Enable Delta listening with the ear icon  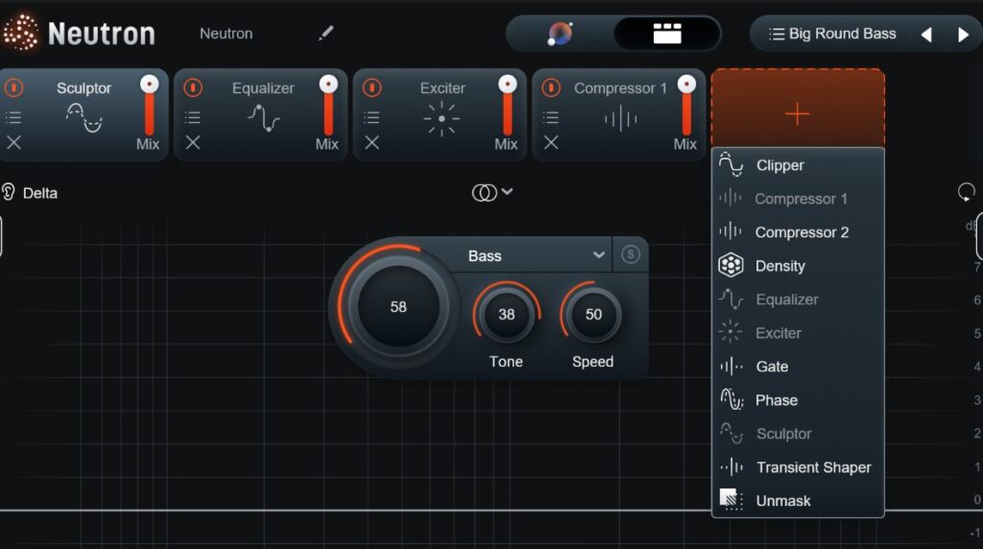point(9,192)
